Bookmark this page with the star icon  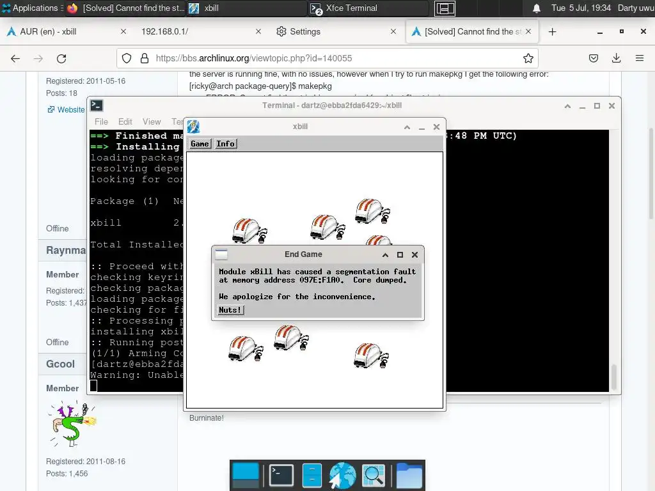tap(528, 58)
